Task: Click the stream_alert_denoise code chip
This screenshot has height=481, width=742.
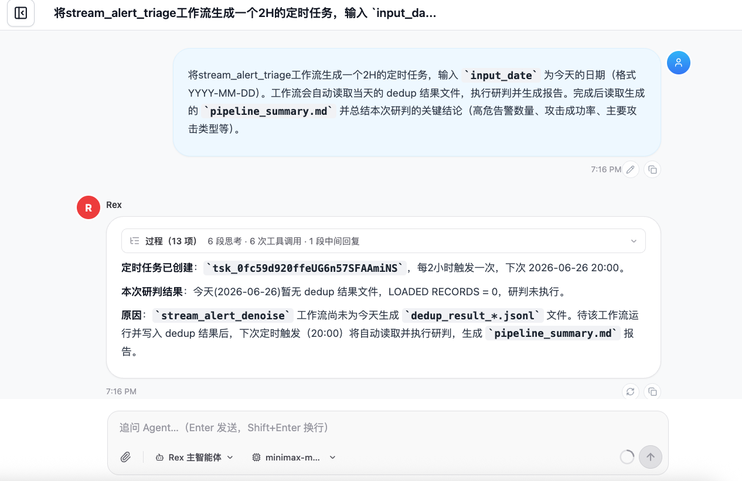Action: tap(223, 316)
